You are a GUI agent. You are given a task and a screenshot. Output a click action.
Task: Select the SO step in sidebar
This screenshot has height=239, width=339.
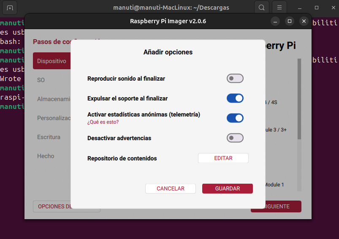(x=41, y=80)
